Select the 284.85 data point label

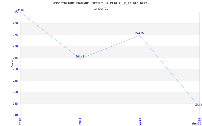tap(20, 10)
